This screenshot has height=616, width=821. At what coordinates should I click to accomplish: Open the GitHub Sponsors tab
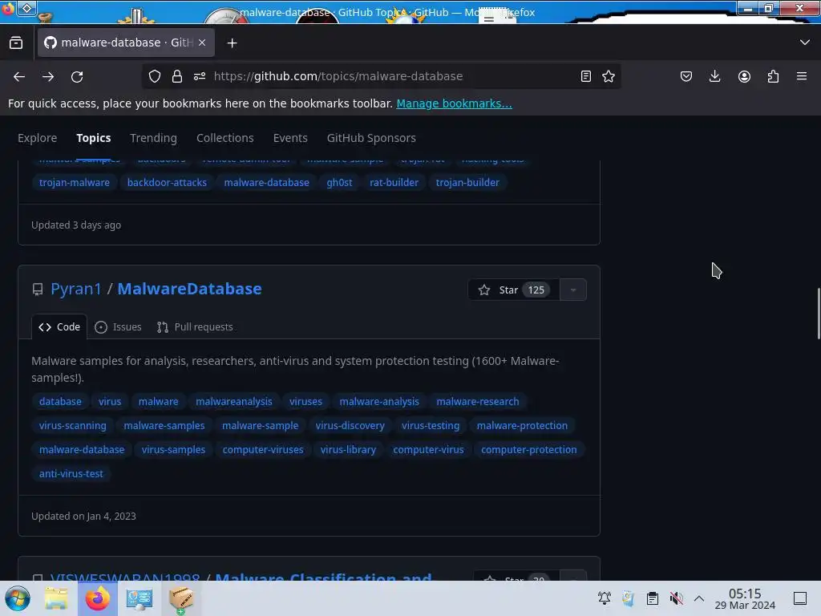371,138
